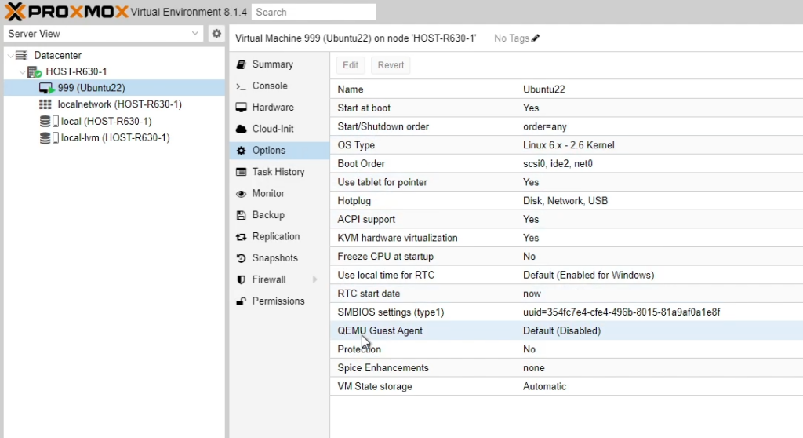The width and height of the screenshot is (803, 438).
Task: Edit tags with the pencil icon
Action: point(536,38)
